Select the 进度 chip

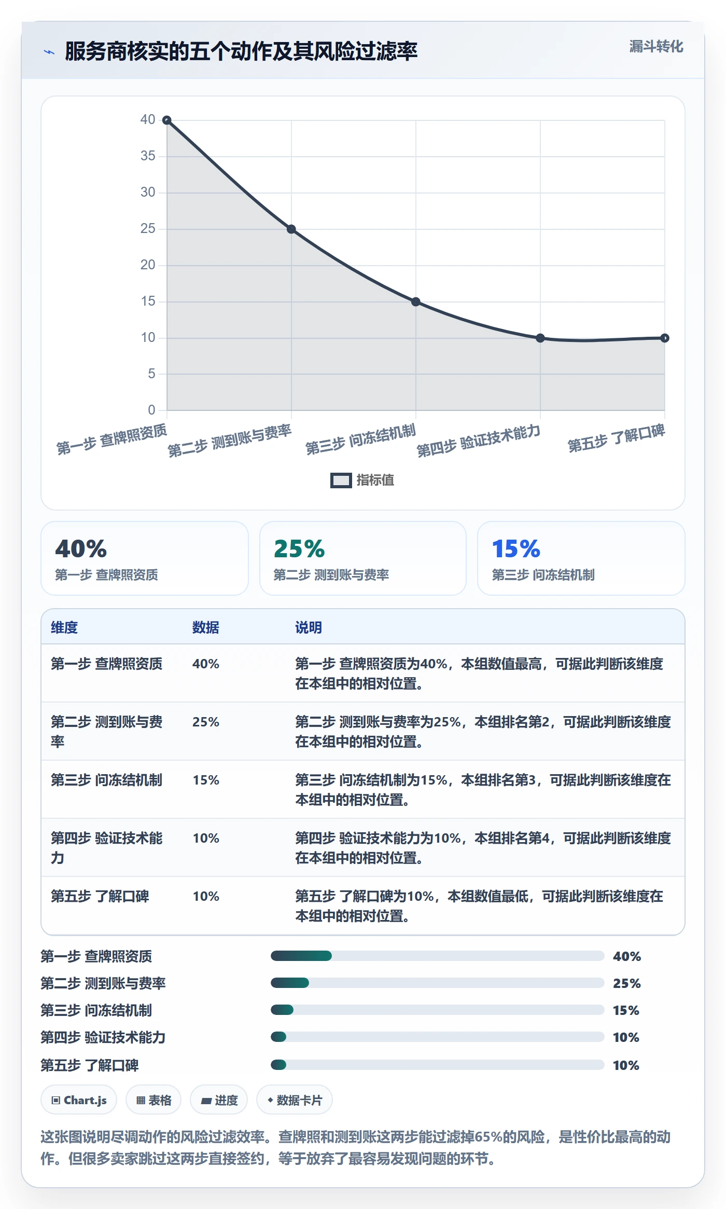point(219,1100)
